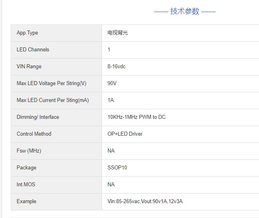The width and height of the screenshot is (259, 218).
Task: Click the Control Method label
Action: (34, 134)
